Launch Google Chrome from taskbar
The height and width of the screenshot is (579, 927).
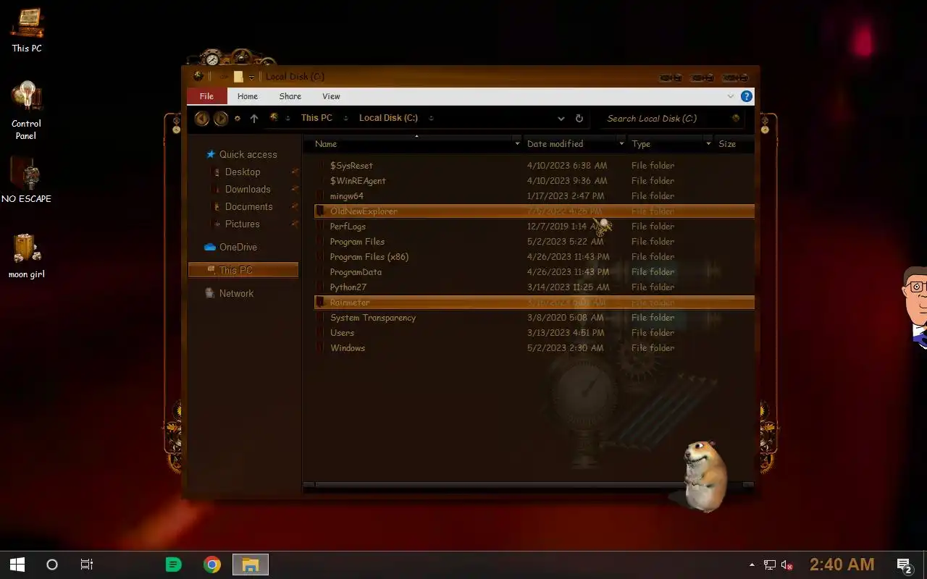[x=212, y=565]
